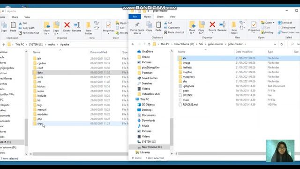Select OneDrive in gede-master navigation pane
The width and height of the screenshot is (300, 169).
coord(147,52)
